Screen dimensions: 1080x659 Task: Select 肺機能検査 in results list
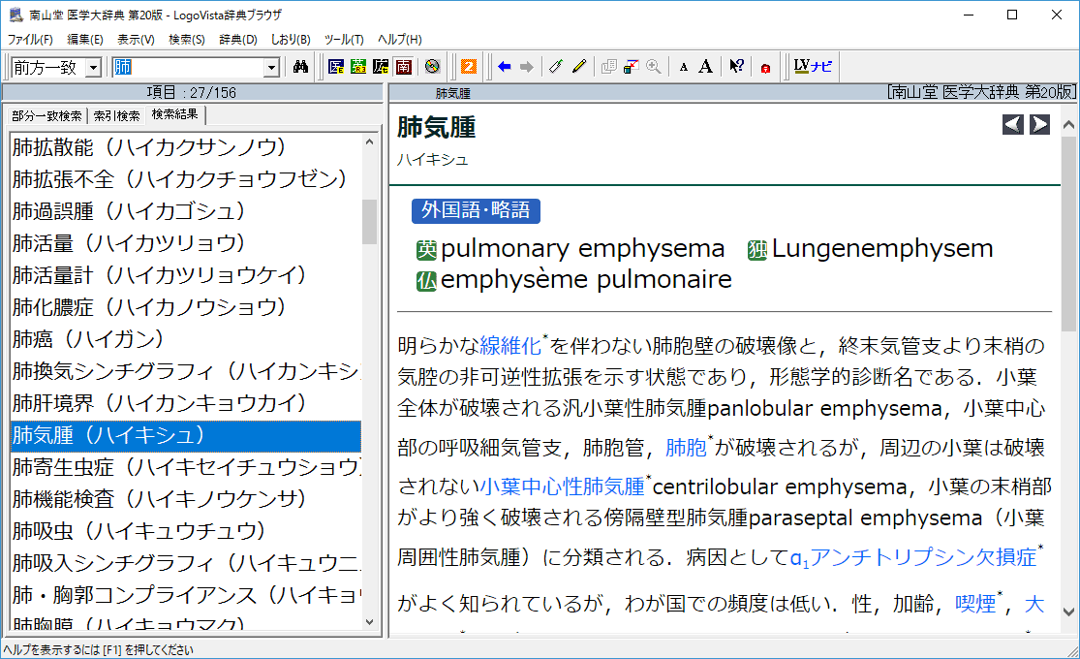186,499
